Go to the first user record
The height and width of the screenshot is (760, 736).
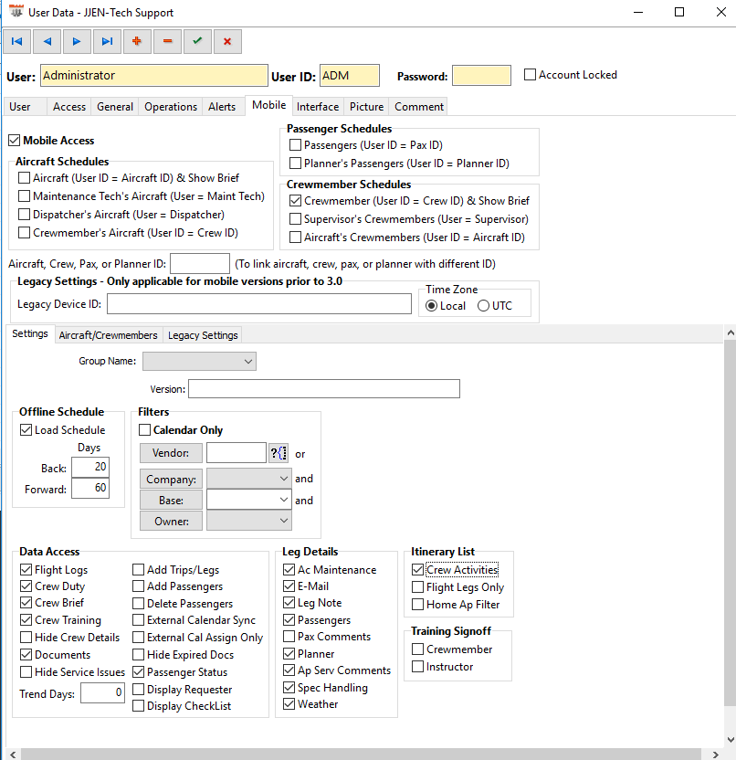(x=16, y=41)
